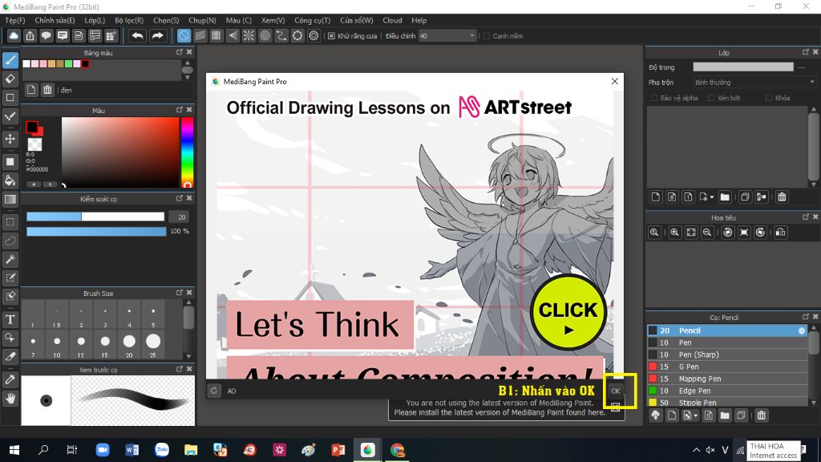
Task: Turn snap off with the highlighted icon
Action: click(x=184, y=35)
